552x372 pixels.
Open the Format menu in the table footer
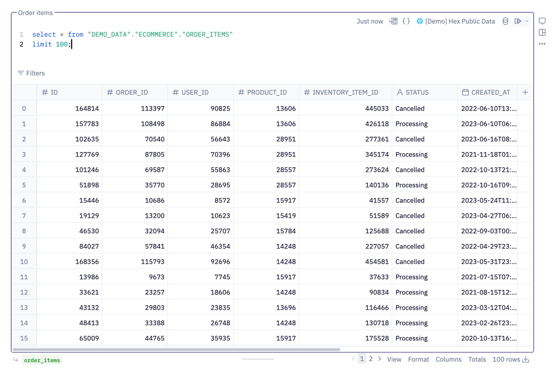[x=419, y=359]
